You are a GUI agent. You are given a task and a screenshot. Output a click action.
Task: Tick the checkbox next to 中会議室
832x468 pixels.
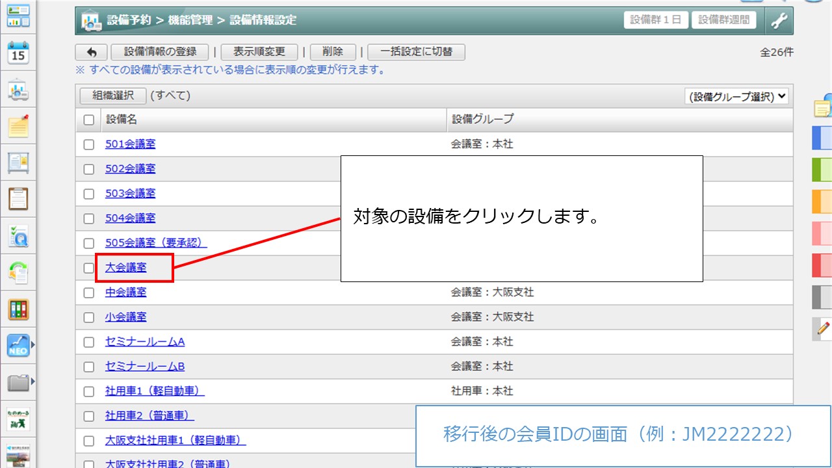pyautogui.click(x=89, y=292)
